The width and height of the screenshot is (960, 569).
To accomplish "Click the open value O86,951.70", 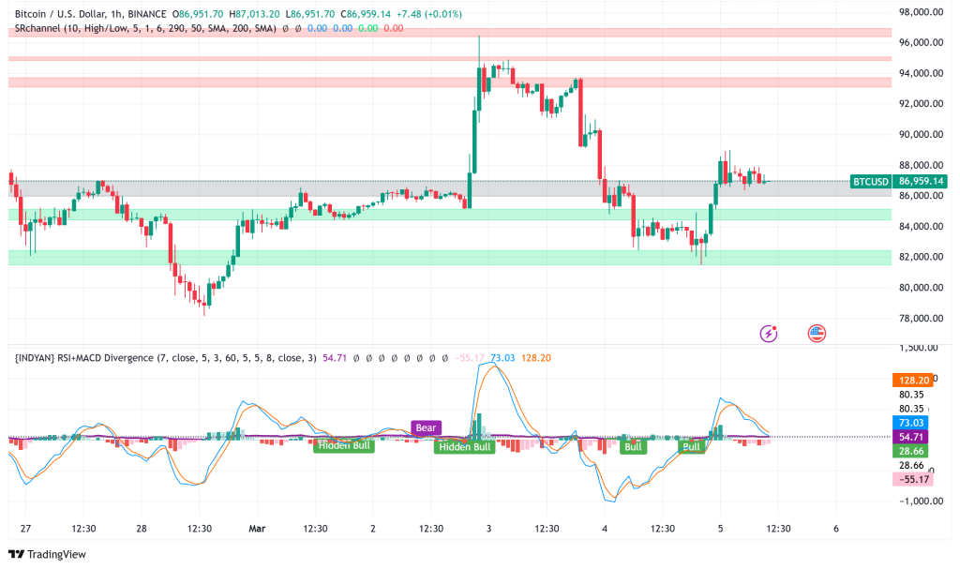I will [x=198, y=13].
